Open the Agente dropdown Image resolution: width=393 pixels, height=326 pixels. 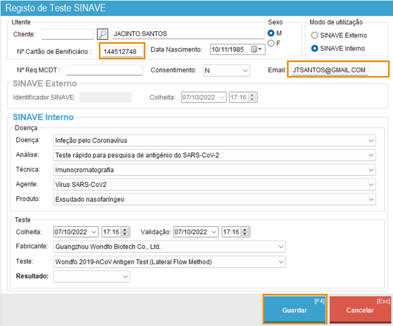tap(371, 184)
